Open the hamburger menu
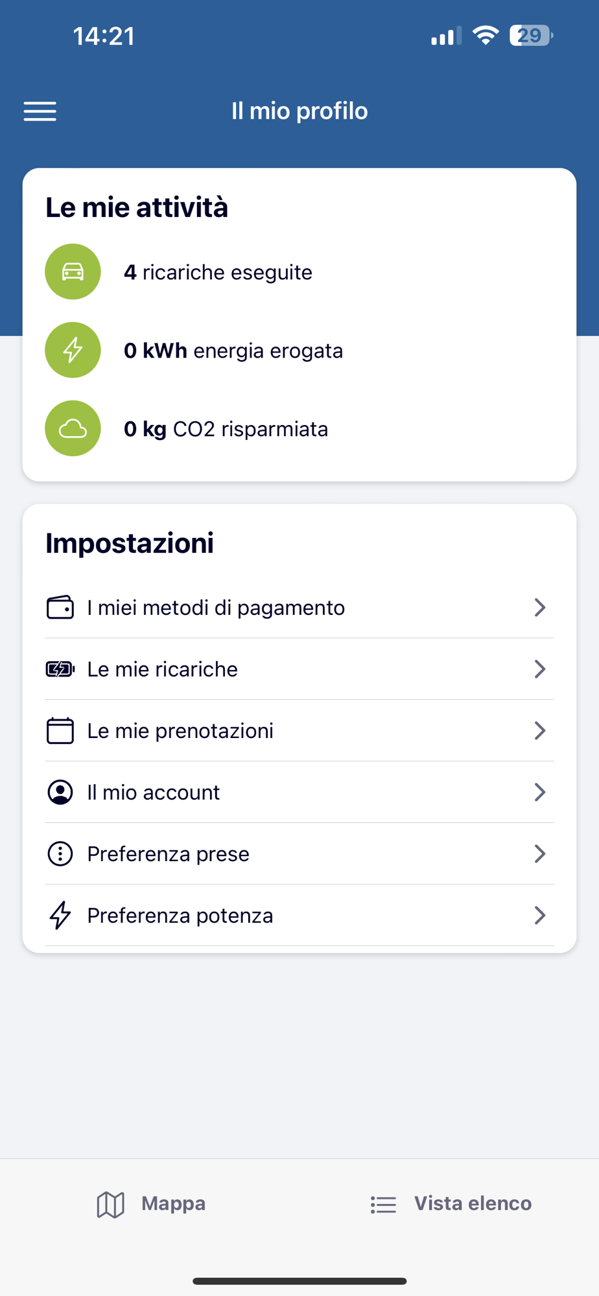Image resolution: width=599 pixels, height=1296 pixels. pyautogui.click(x=40, y=111)
